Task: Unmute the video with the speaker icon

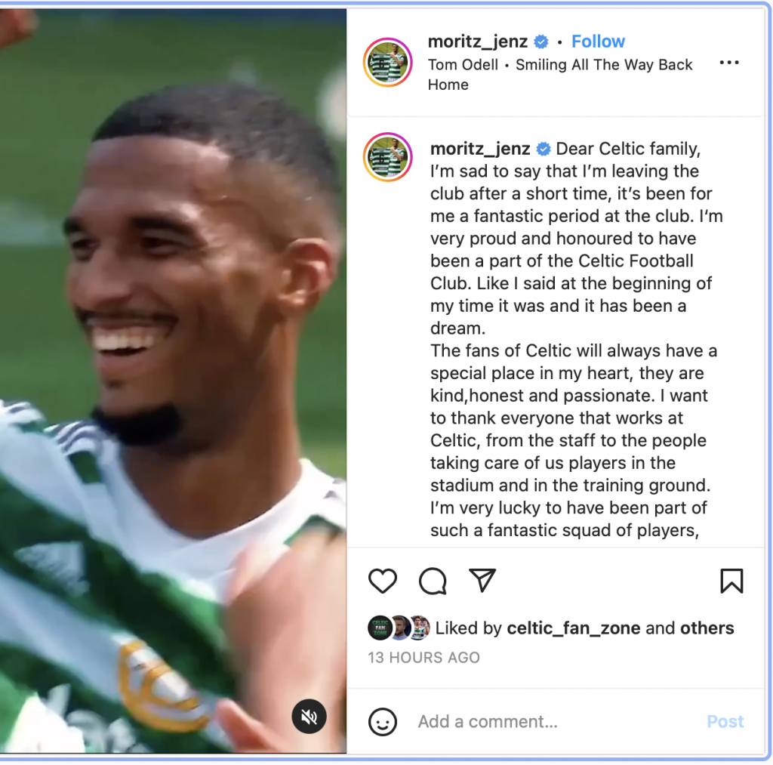Action: pyautogui.click(x=309, y=716)
